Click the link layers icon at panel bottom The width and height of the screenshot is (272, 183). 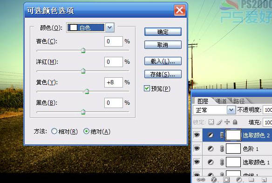click(201, 180)
